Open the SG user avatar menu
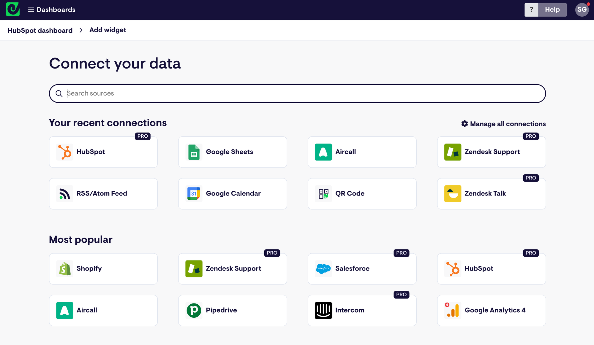 tap(582, 9)
